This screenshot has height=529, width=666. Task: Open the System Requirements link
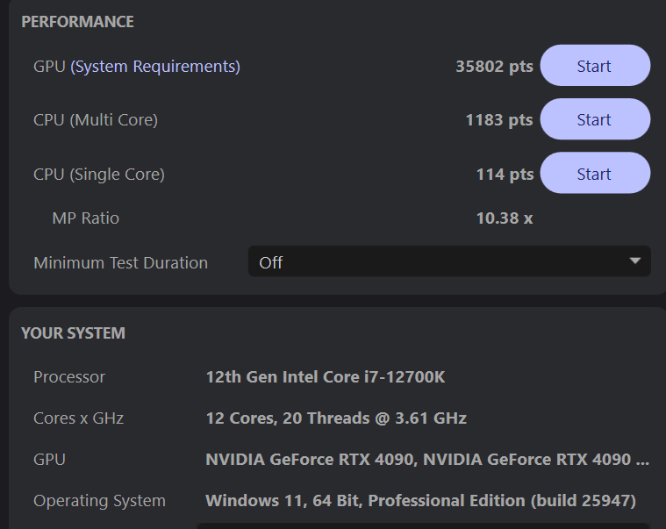coord(155,66)
